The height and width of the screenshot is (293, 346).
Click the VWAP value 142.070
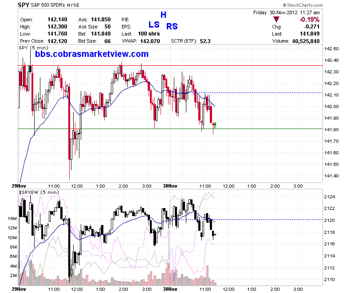point(150,41)
